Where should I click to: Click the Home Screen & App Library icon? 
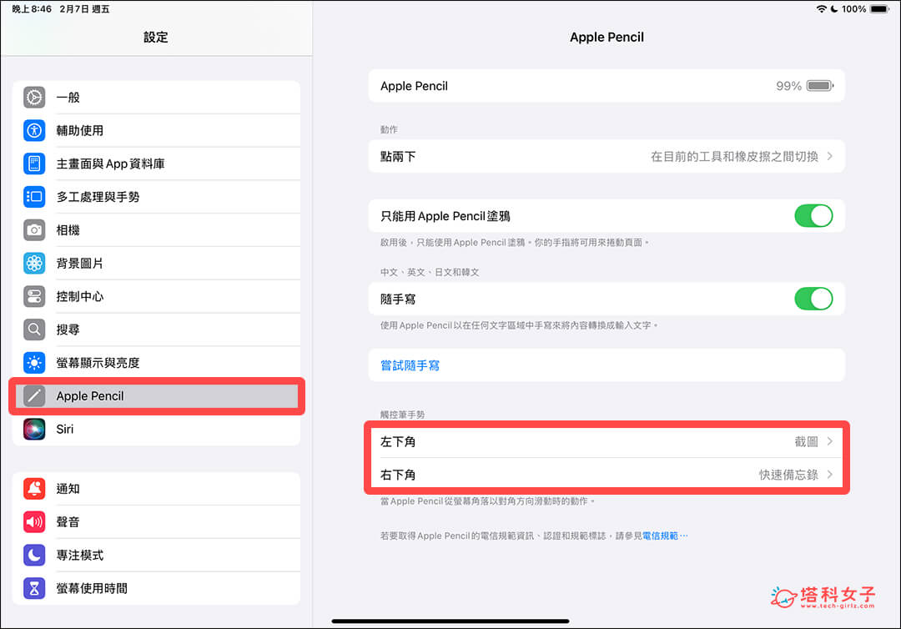tap(34, 164)
